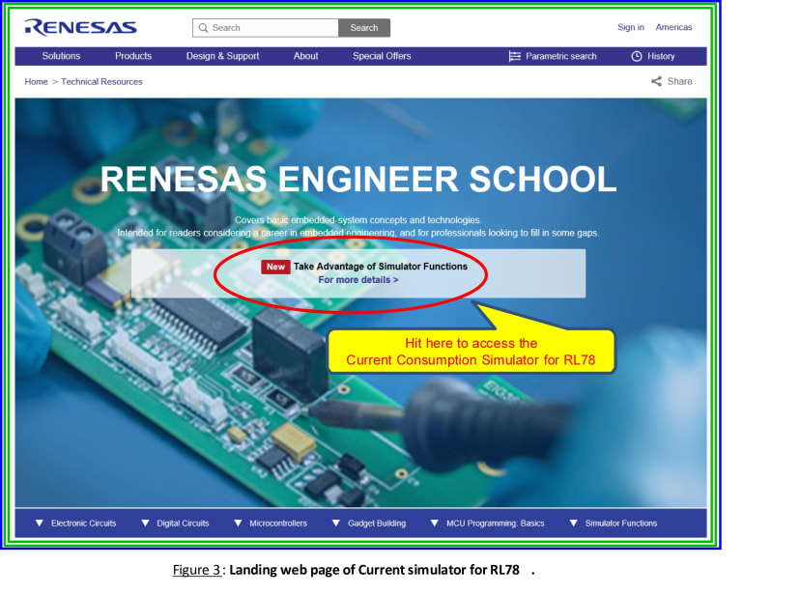Open Technical Resources breadcrumb
This screenshot has height=595, width=801.
tap(101, 82)
